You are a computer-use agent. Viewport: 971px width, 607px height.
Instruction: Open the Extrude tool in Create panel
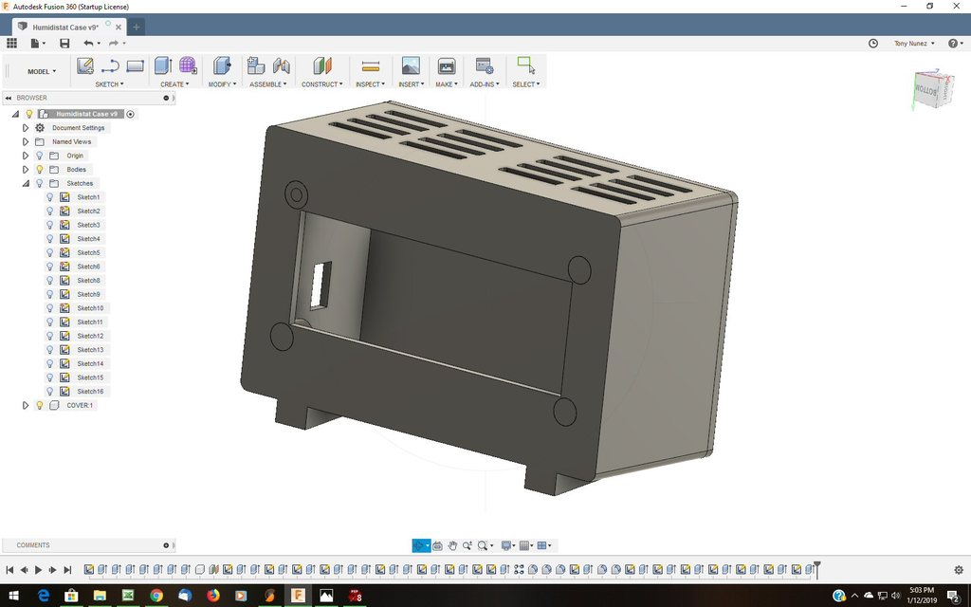pos(162,64)
